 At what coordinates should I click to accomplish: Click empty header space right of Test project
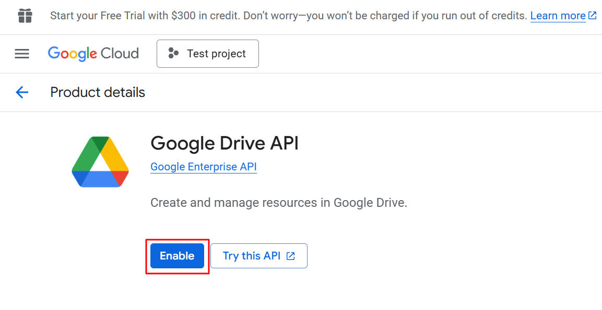tap(418, 54)
